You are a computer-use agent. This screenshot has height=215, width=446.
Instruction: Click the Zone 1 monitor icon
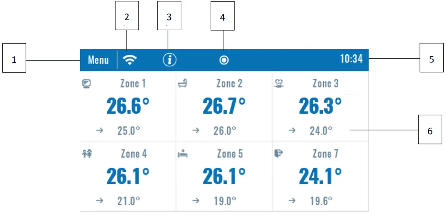click(x=86, y=83)
